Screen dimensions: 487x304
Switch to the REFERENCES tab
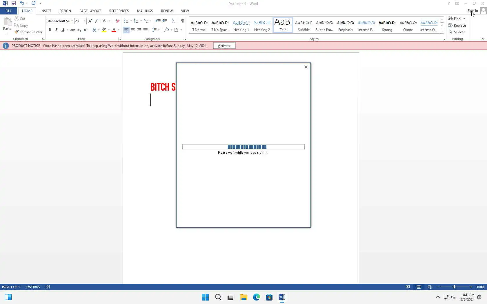point(119,11)
